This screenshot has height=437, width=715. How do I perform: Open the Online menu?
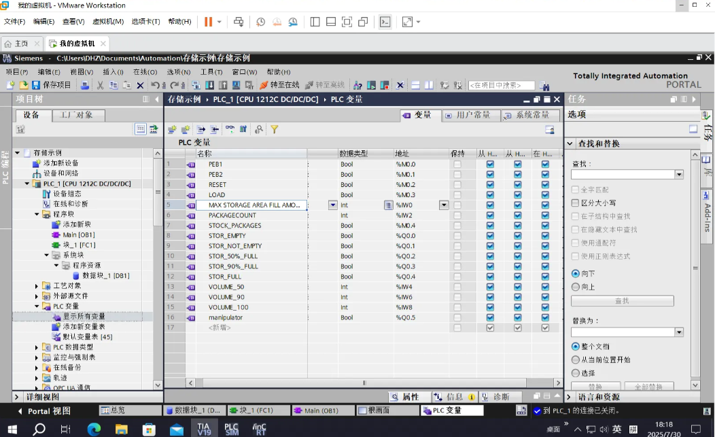click(x=144, y=72)
